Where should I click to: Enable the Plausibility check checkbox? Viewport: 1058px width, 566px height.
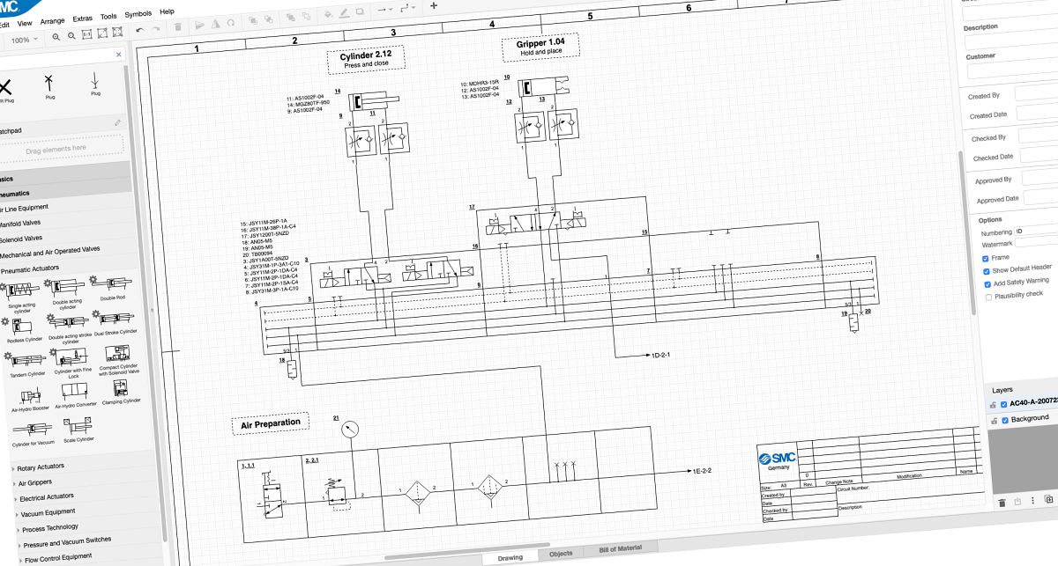click(x=987, y=297)
